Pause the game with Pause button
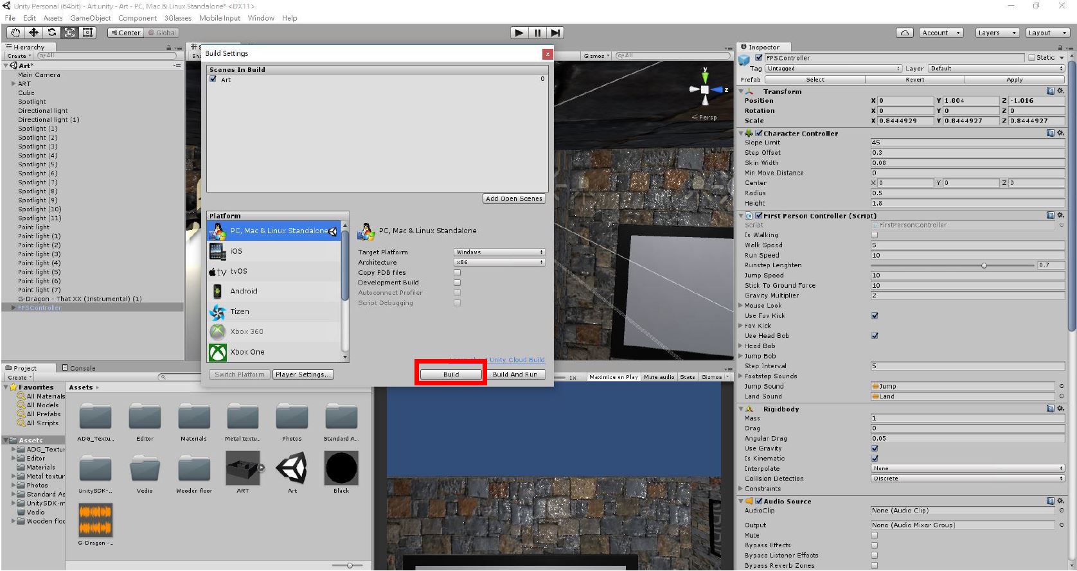The width and height of the screenshot is (1077, 571). (x=537, y=33)
